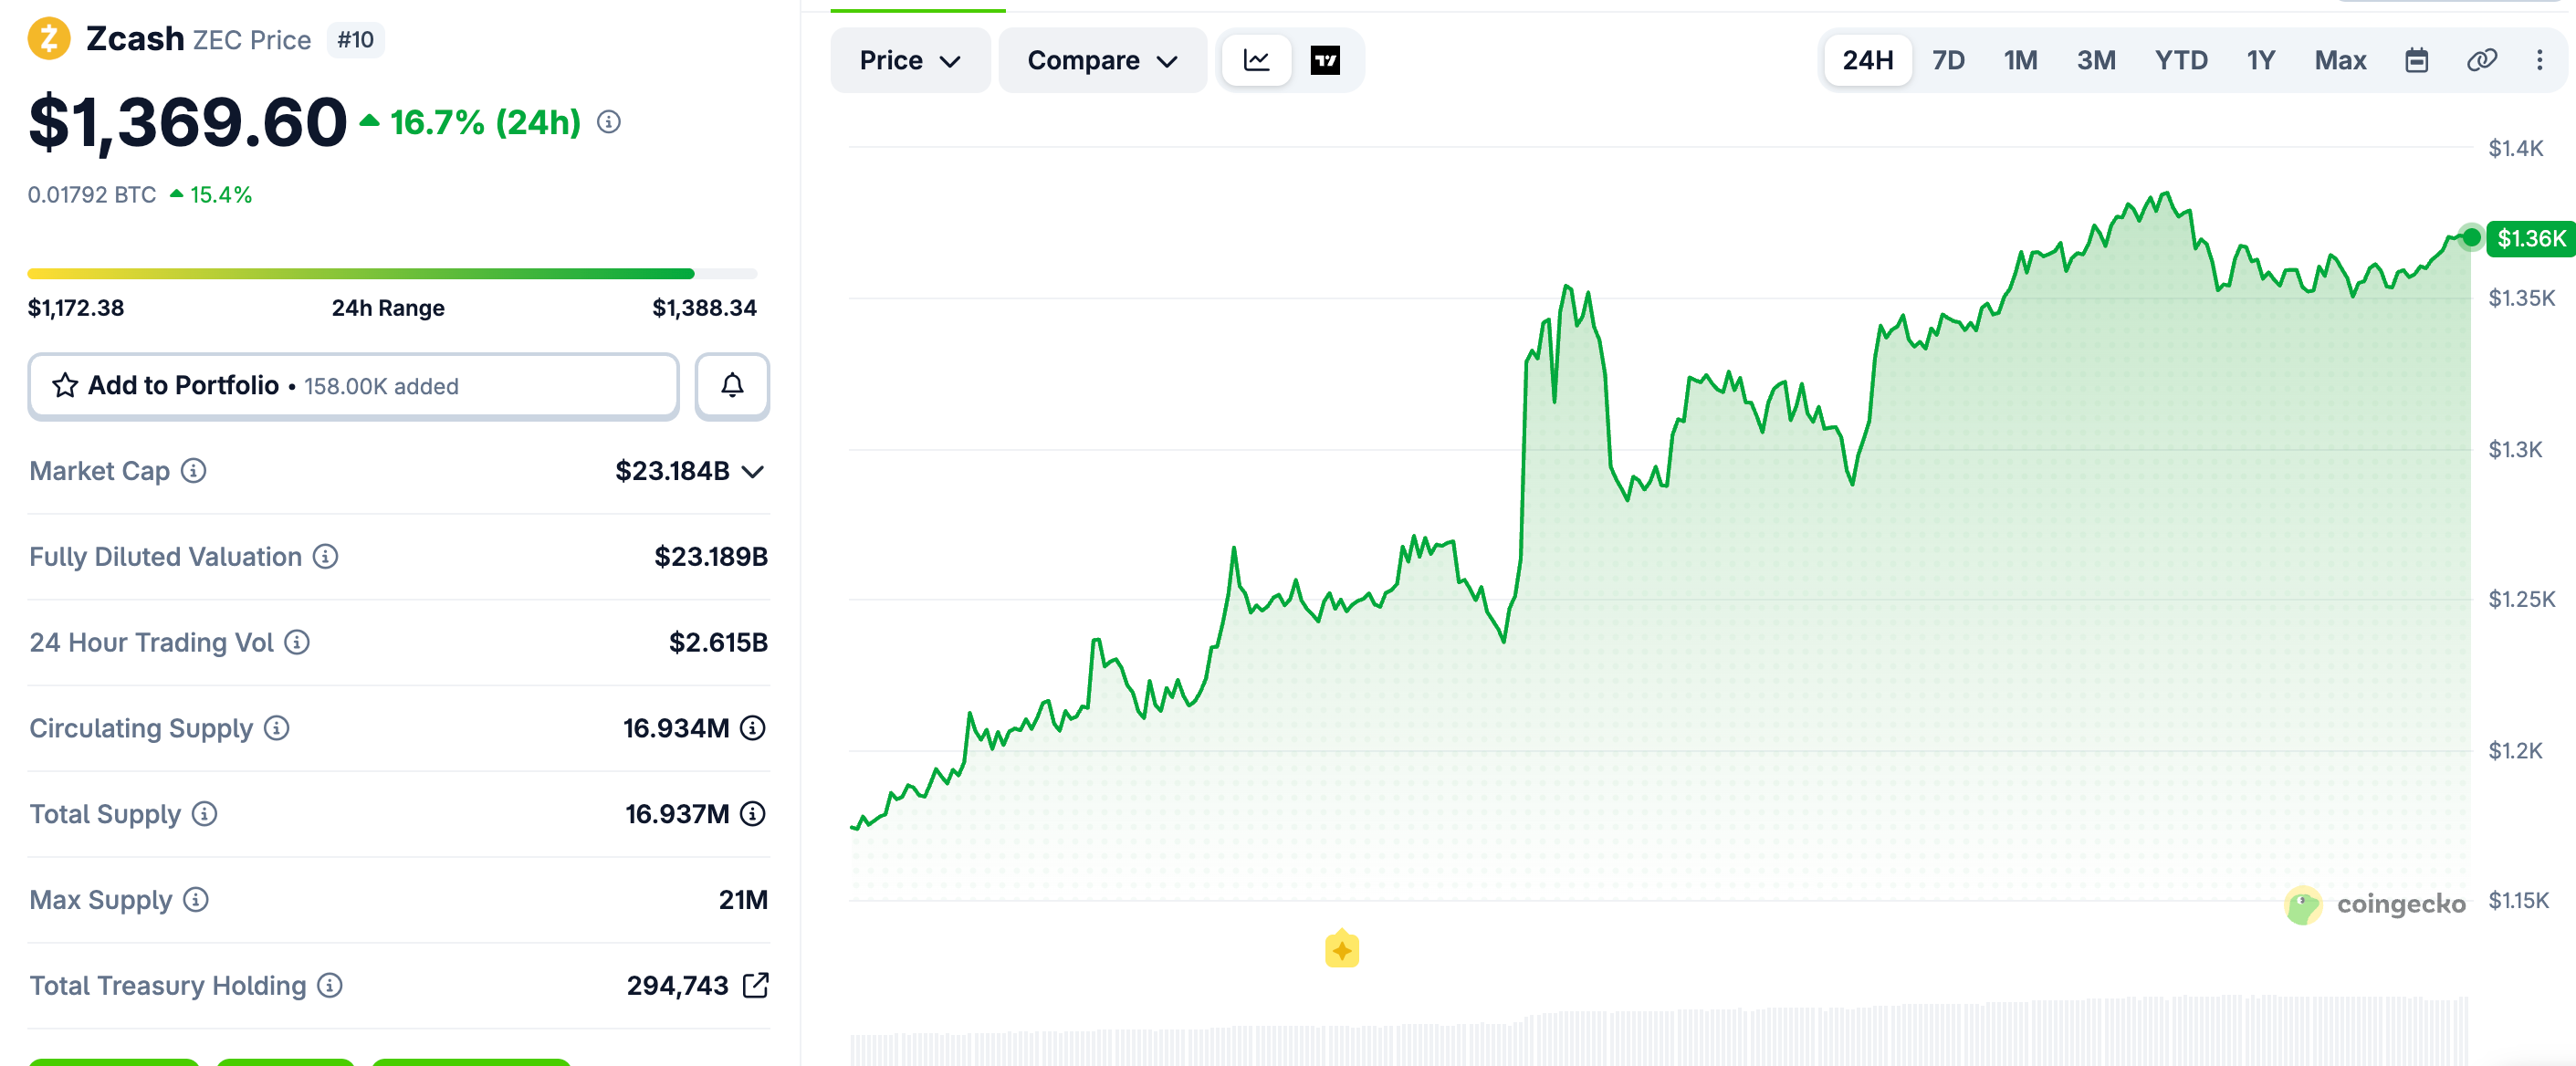Click the $1,172.38 24h low value
Image resolution: width=2576 pixels, height=1066 pixels.
pyautogui.click(x=76, y=308)
